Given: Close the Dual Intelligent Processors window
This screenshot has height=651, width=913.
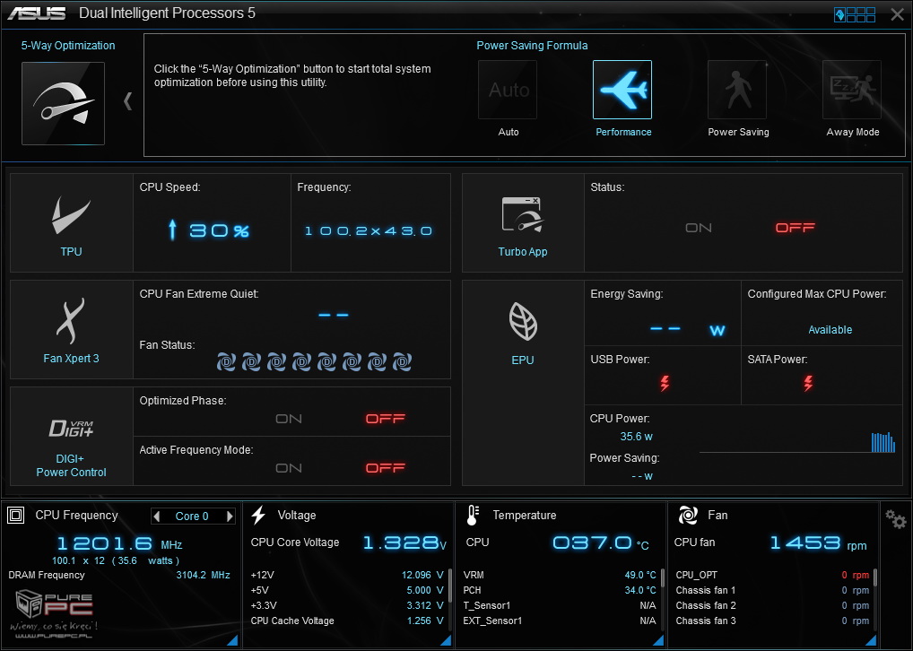Looking at the screenshot, I should pos(897,14).
